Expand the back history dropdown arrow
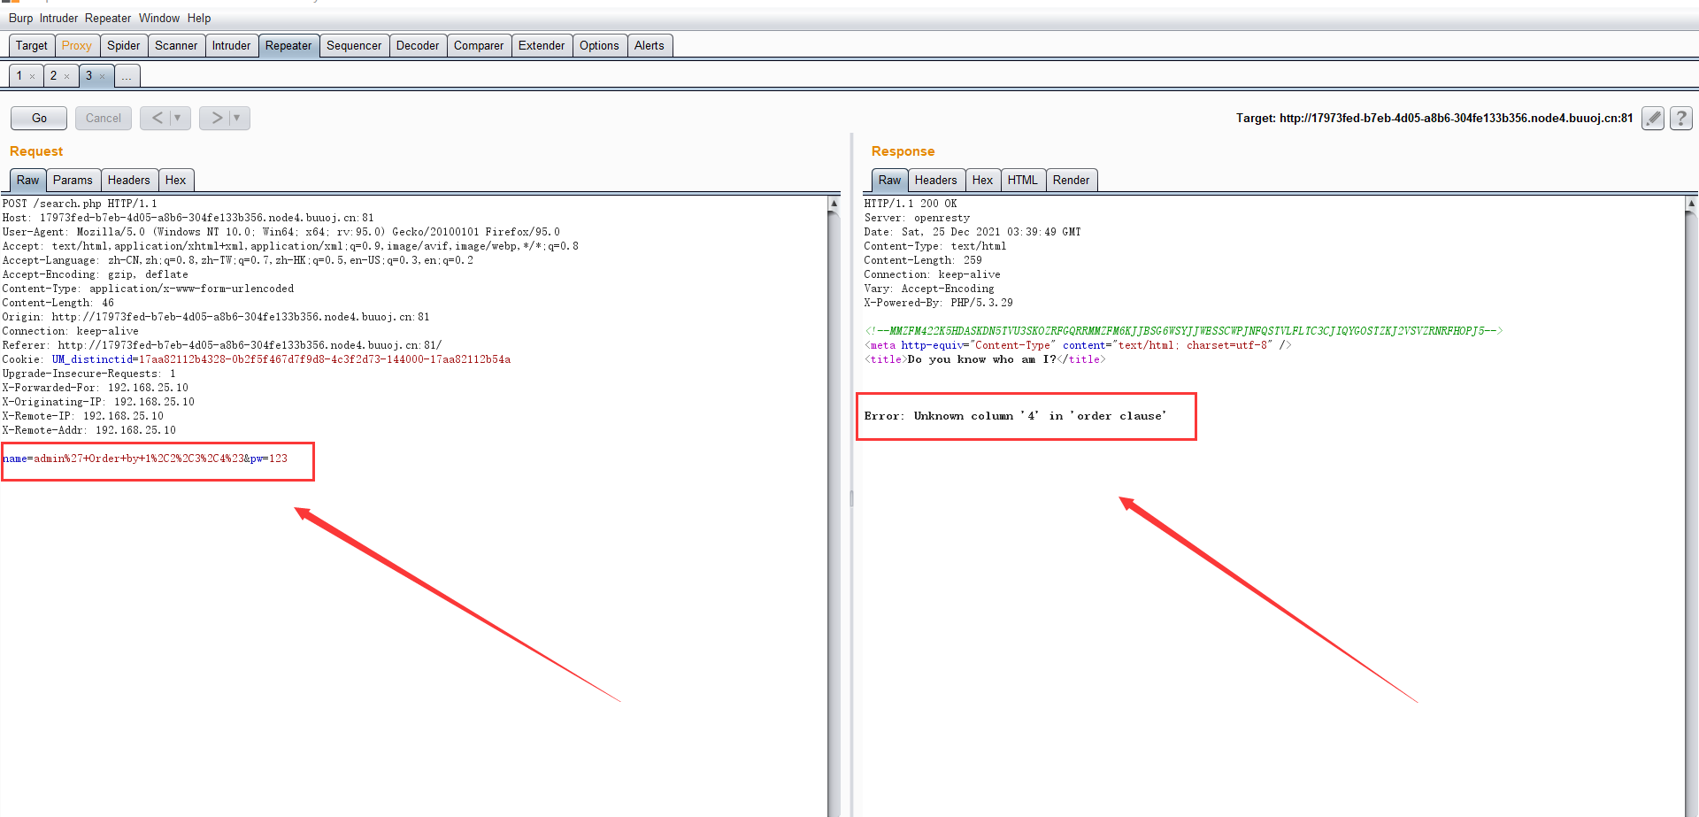1699x817 pixels. (x=178, y=118)
